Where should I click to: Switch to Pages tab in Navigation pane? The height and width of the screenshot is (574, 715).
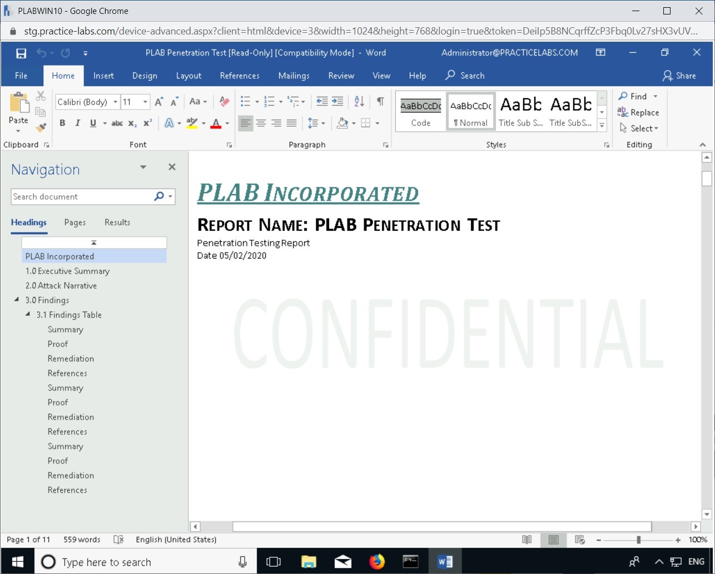click(x=75, y=222)
